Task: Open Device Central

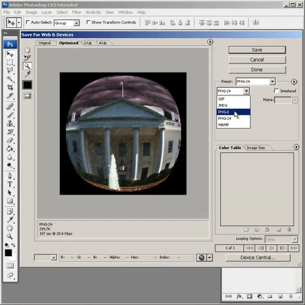Action: 258,257
